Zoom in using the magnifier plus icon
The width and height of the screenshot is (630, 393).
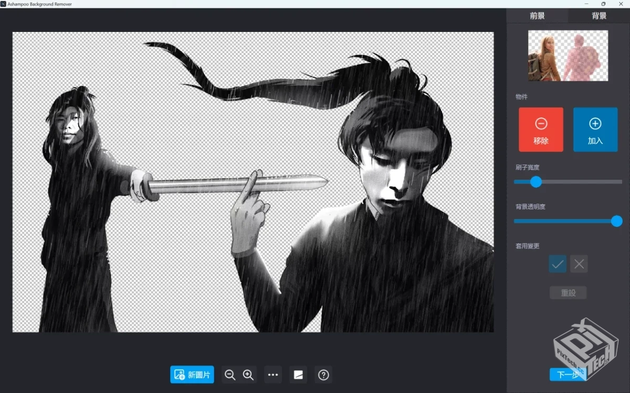coord(248,375)
